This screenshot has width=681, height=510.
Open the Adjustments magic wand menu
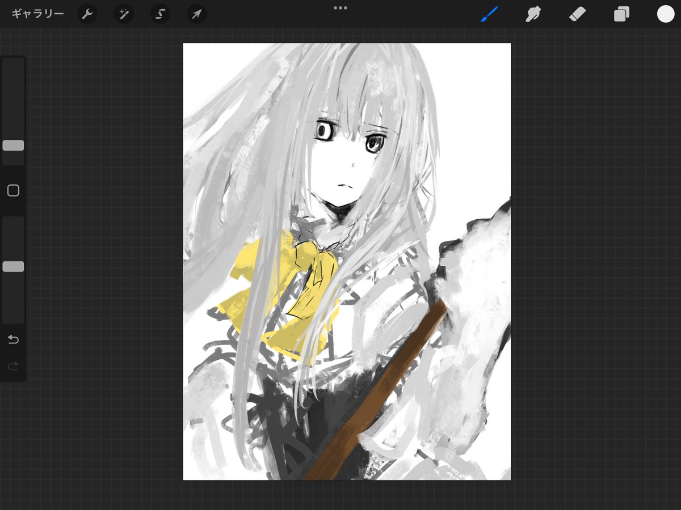coord(123,14)
